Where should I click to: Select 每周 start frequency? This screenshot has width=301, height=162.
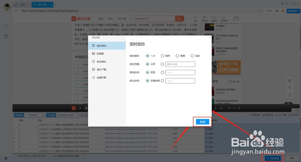coord(177,56)
